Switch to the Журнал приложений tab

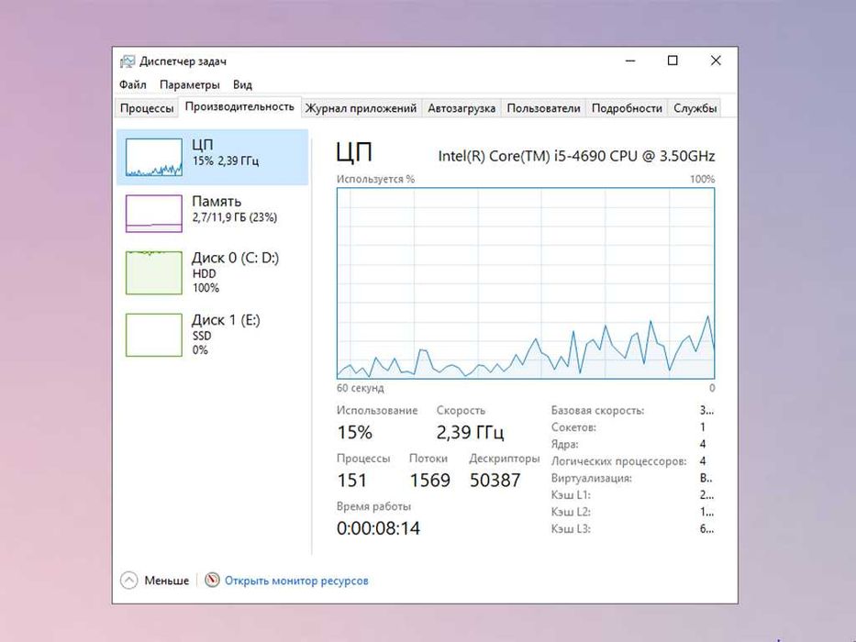coord(361,108)
